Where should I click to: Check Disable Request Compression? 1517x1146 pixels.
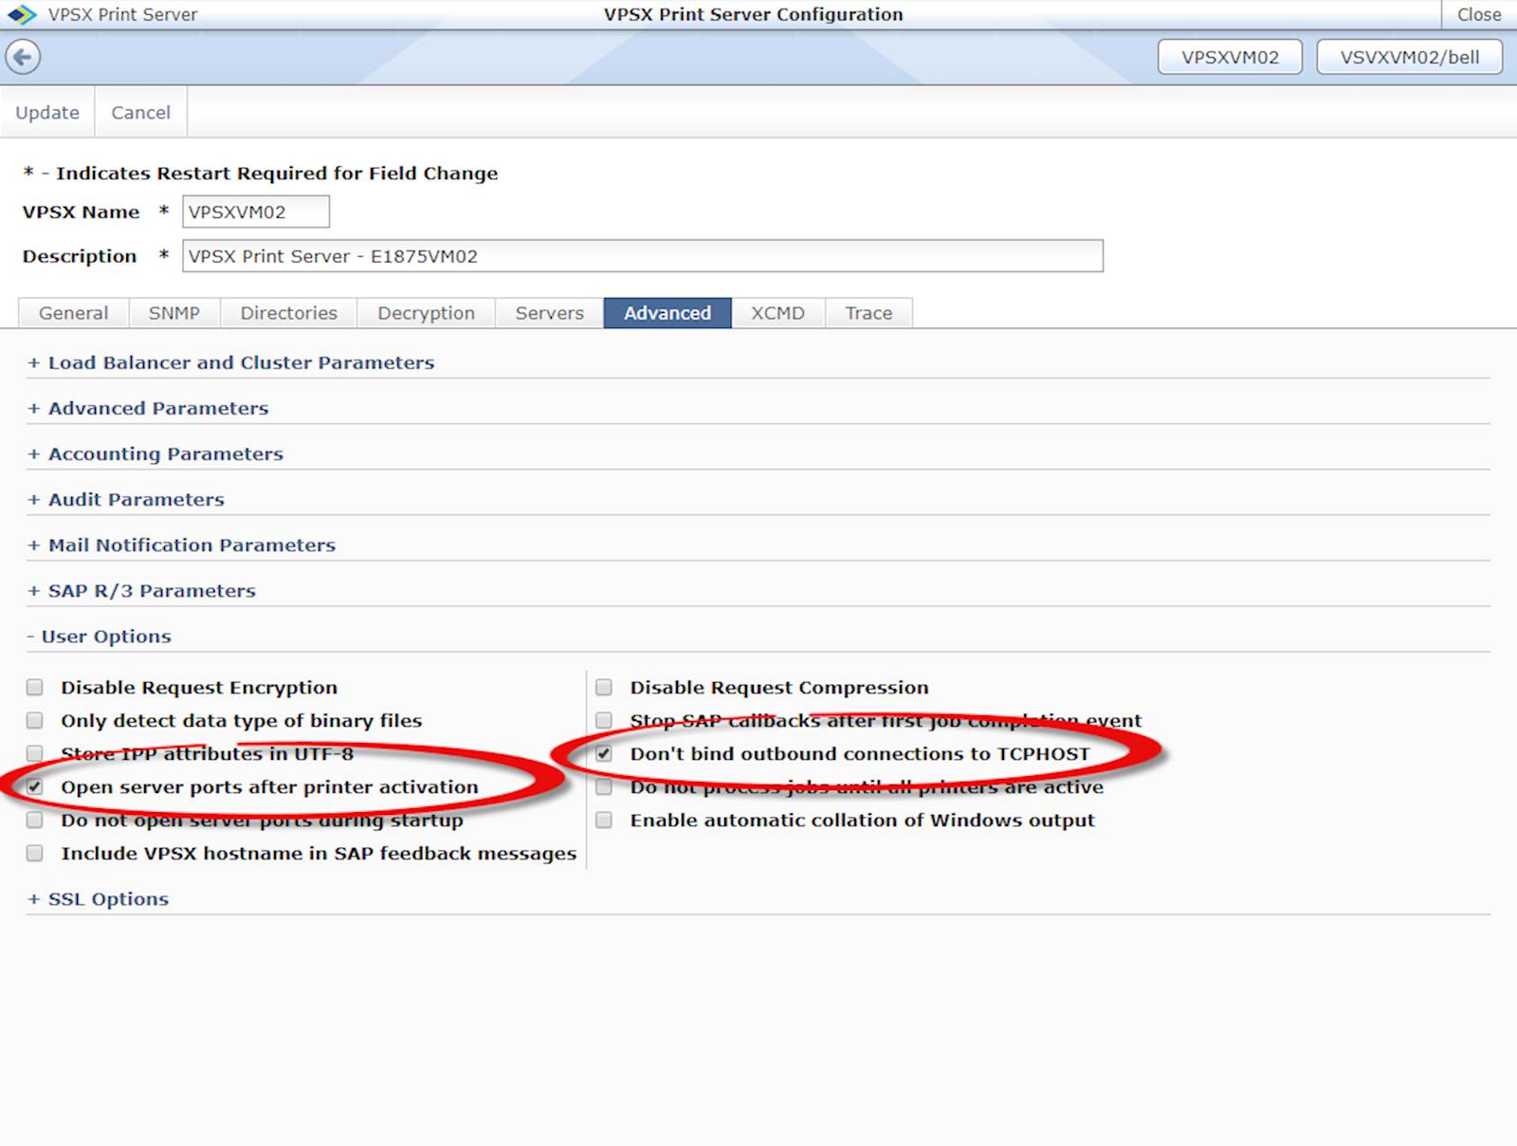[x=604, y=687]
